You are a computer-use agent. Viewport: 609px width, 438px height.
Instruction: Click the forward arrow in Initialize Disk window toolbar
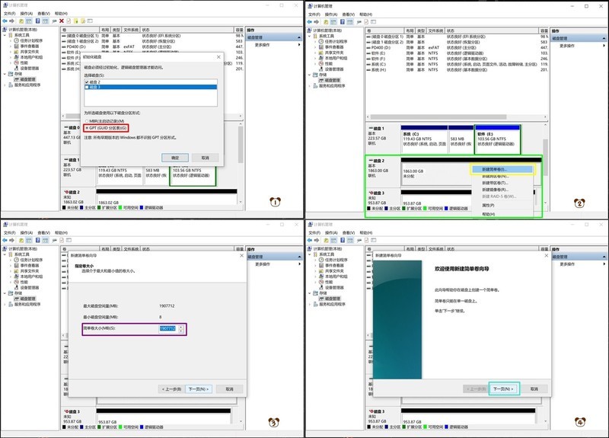pyautogui.click(x=11, y=21)
